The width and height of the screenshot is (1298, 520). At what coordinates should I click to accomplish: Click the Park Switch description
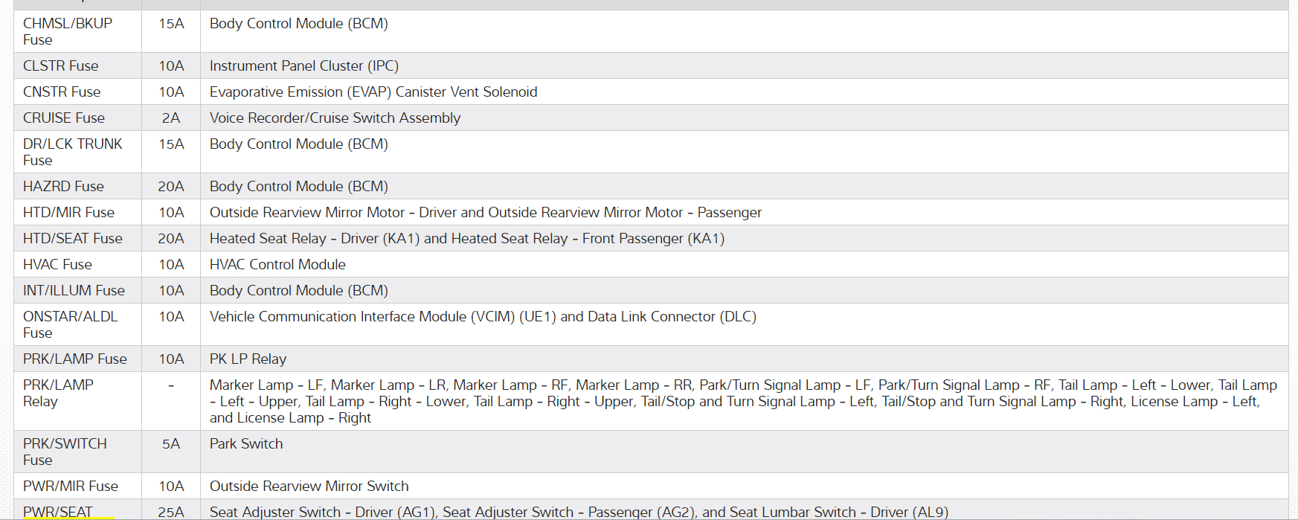(246, 443)
